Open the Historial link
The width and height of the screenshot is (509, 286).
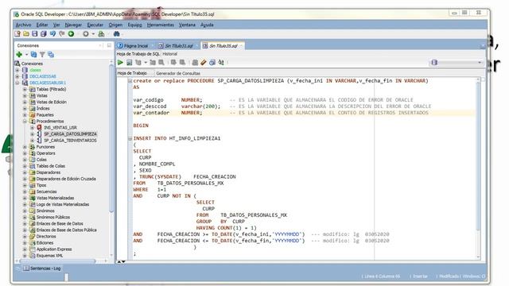(169, 54)
